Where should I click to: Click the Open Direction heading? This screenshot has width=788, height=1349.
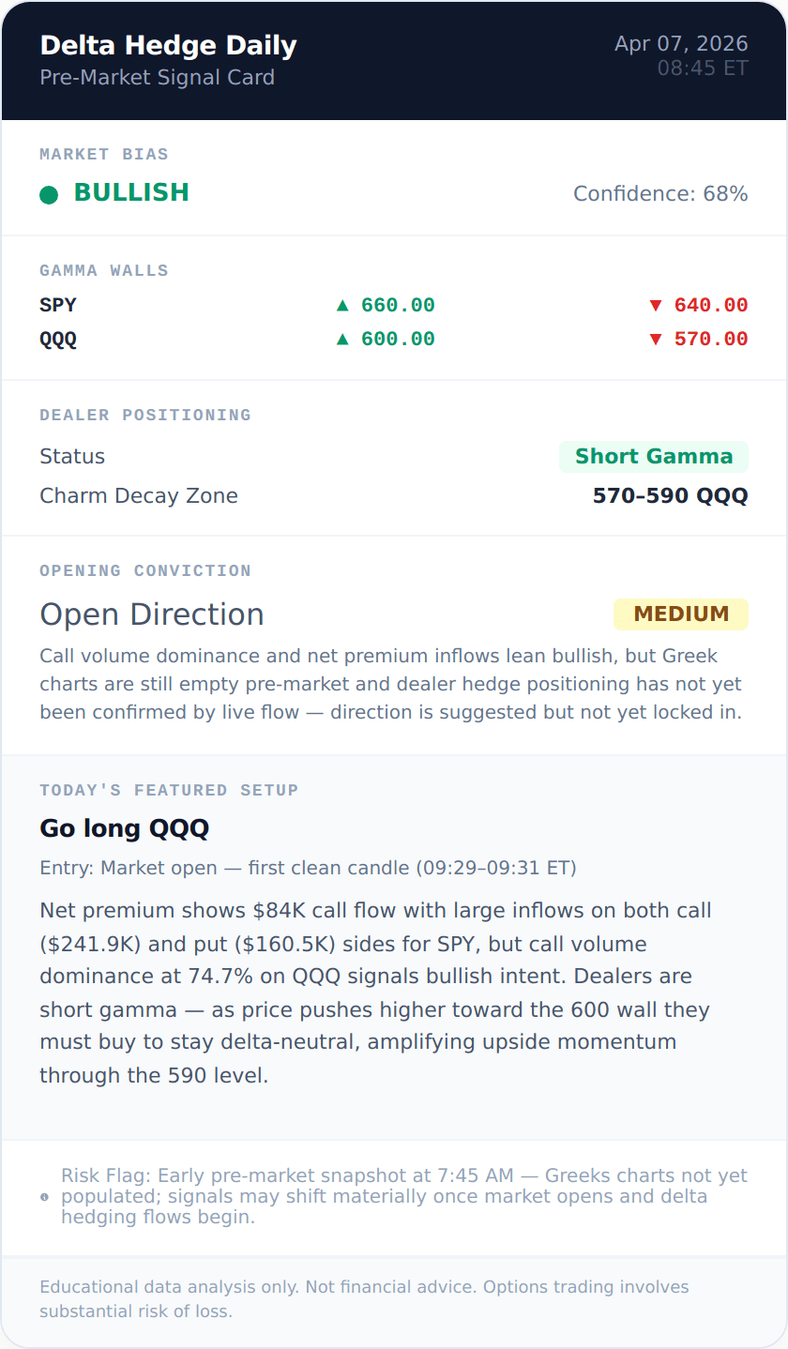[x=151, y=614]
